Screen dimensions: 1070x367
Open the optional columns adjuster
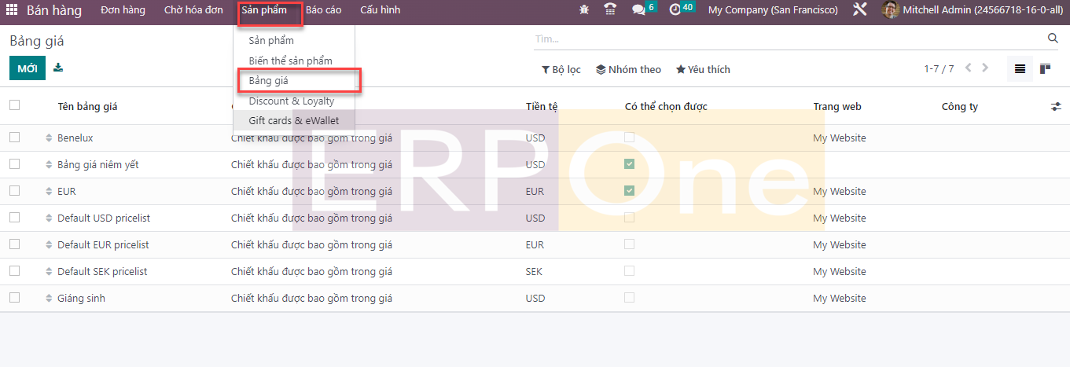point(1056,106)
